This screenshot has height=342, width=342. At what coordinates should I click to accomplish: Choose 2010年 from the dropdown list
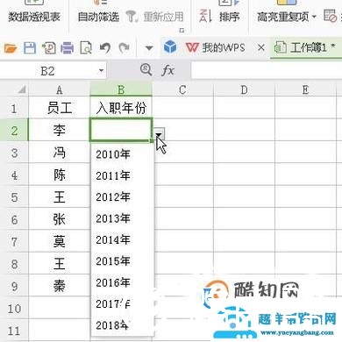[123, 154]
